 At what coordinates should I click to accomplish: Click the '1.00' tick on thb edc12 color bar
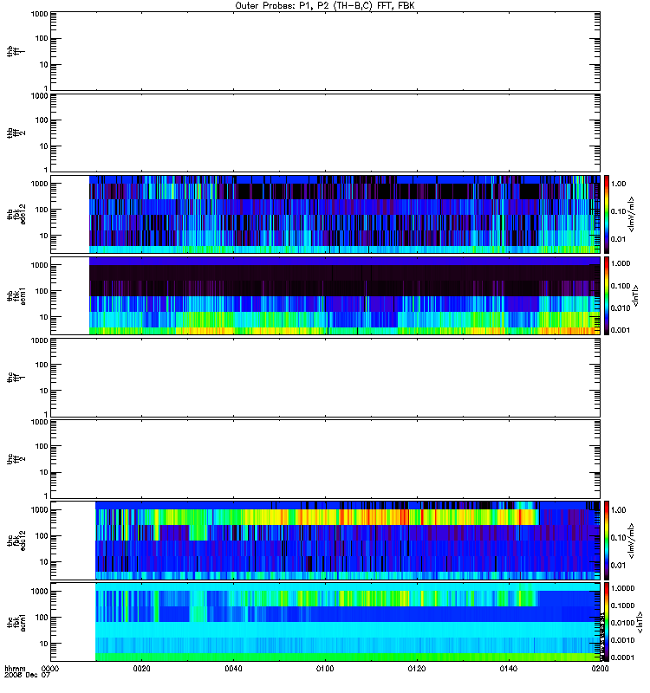tap(618, 184)
